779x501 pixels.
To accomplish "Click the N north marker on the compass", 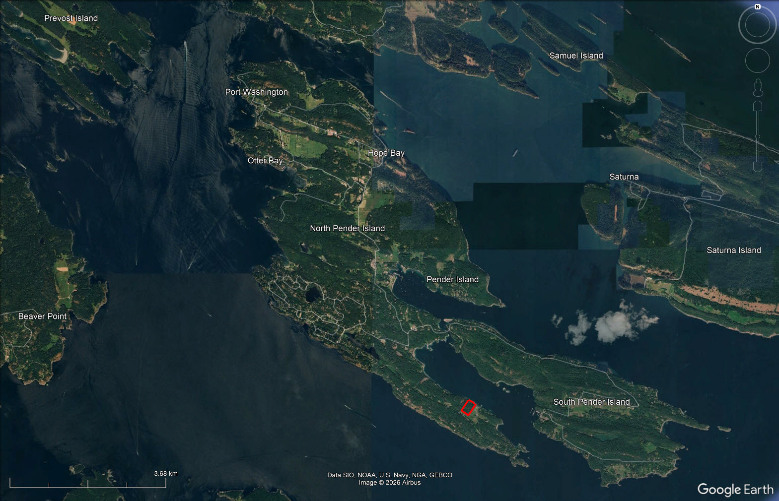I will point(757,7).
